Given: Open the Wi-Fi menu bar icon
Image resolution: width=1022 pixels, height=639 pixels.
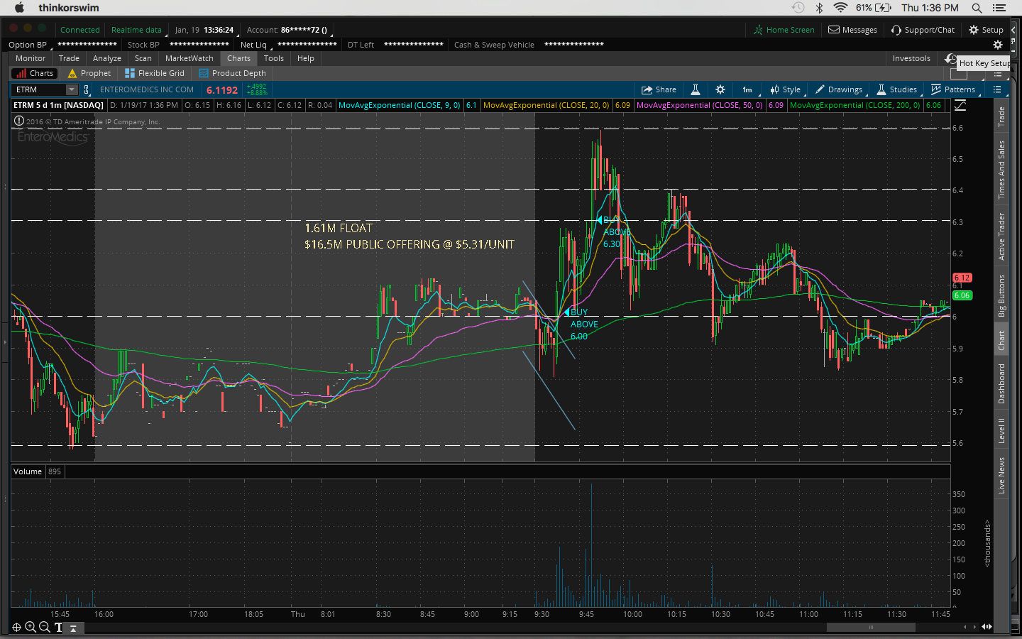Looking at the screenshot, I should tap(840, 8).
